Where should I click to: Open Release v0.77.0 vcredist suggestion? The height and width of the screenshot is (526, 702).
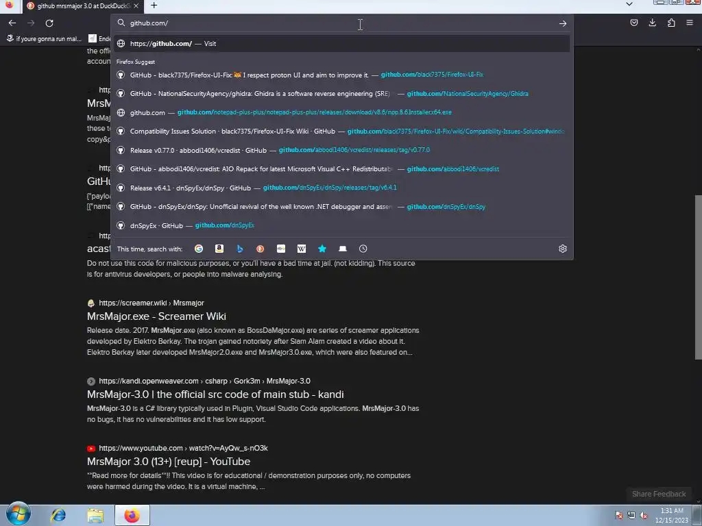coord(341,150)
